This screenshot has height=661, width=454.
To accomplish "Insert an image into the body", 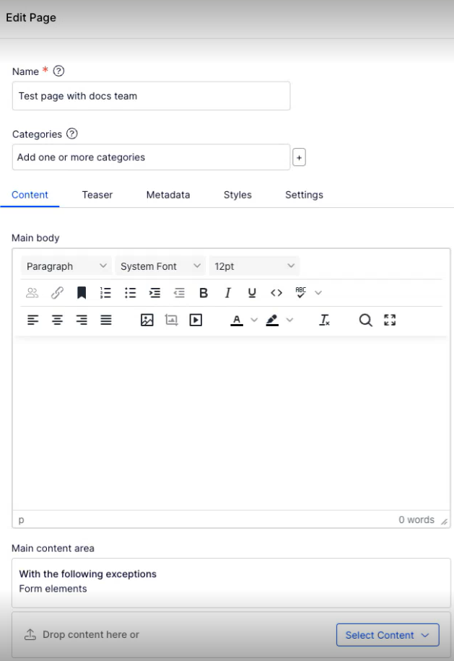I will coord(147,320).
